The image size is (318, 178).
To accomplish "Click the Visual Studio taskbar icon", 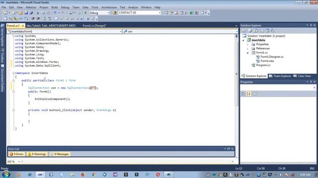I will tap(40, 175).
